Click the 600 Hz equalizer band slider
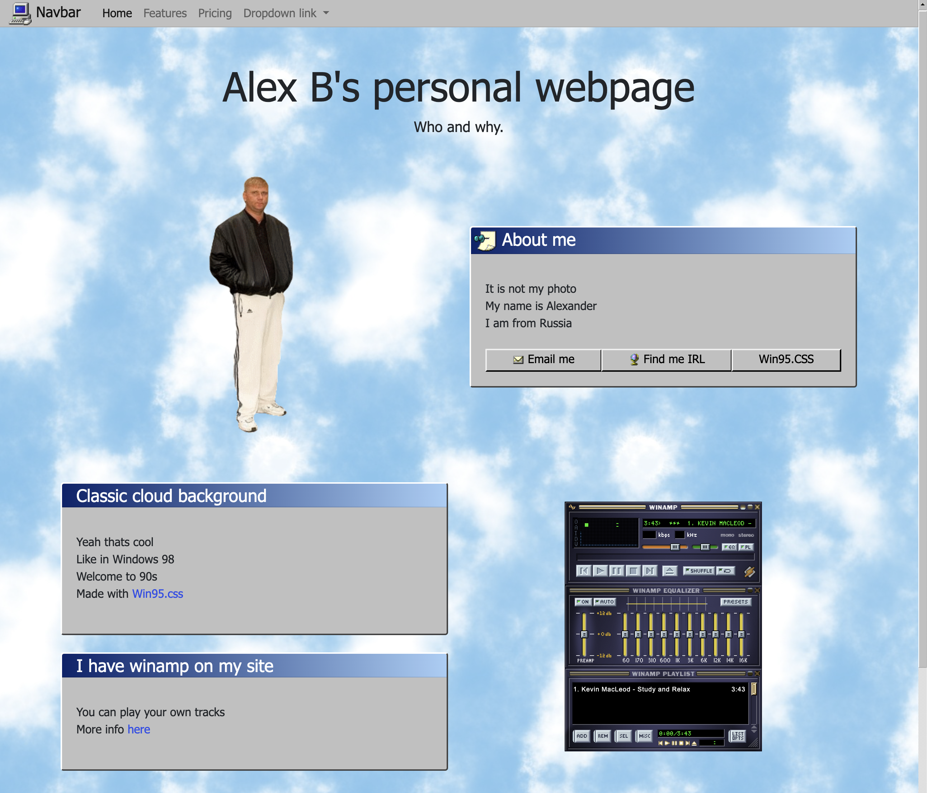Image resolution: width=927 pixels, height=793 pixels. tap(664, 634)
